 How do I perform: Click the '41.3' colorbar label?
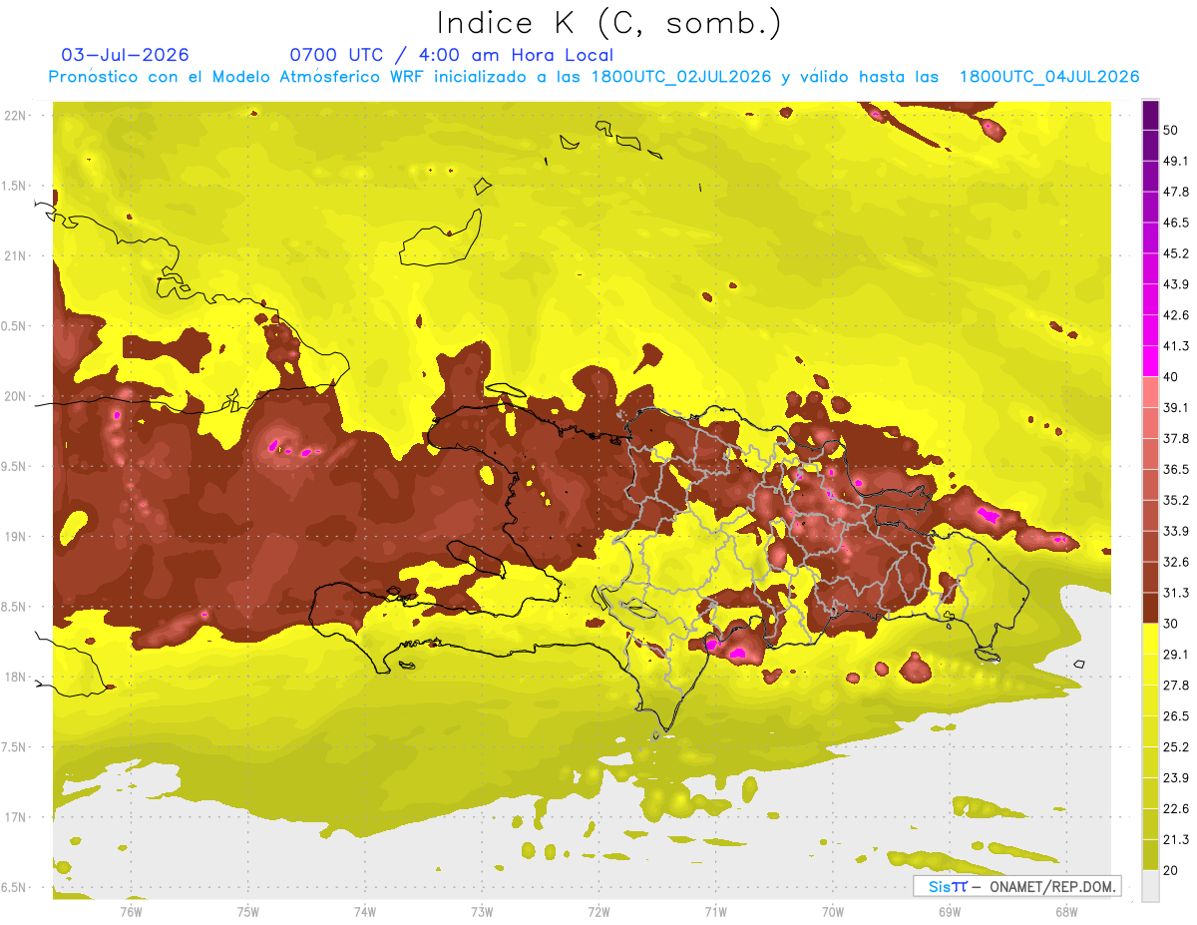click(1176, 346)
